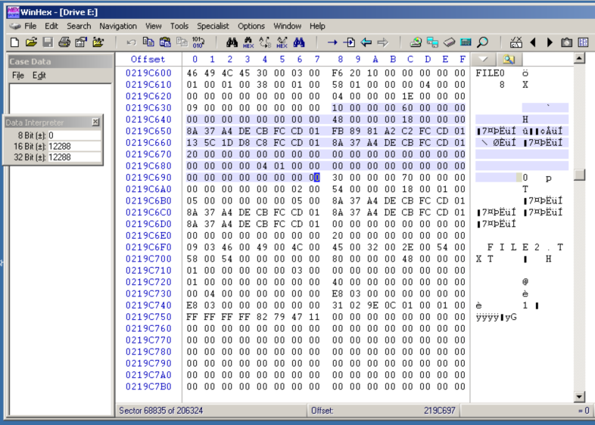The width and height of the screenshot is (595, 425).
Task: Open the Case Data File menu
Action: point(18,76)
